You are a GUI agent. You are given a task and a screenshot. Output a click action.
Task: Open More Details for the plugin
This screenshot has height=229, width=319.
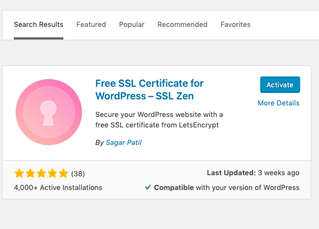coord(279,103)
